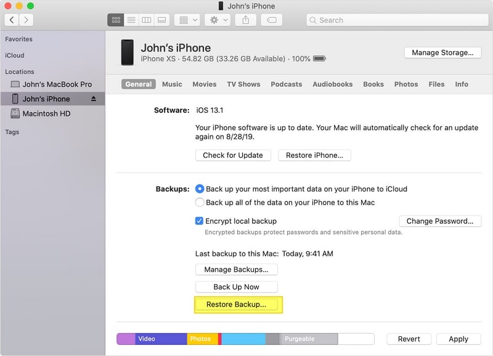This screenshot has width=493, height=356.
Task: Click the Share icon in the toolbar
Action: pos(245,19)
